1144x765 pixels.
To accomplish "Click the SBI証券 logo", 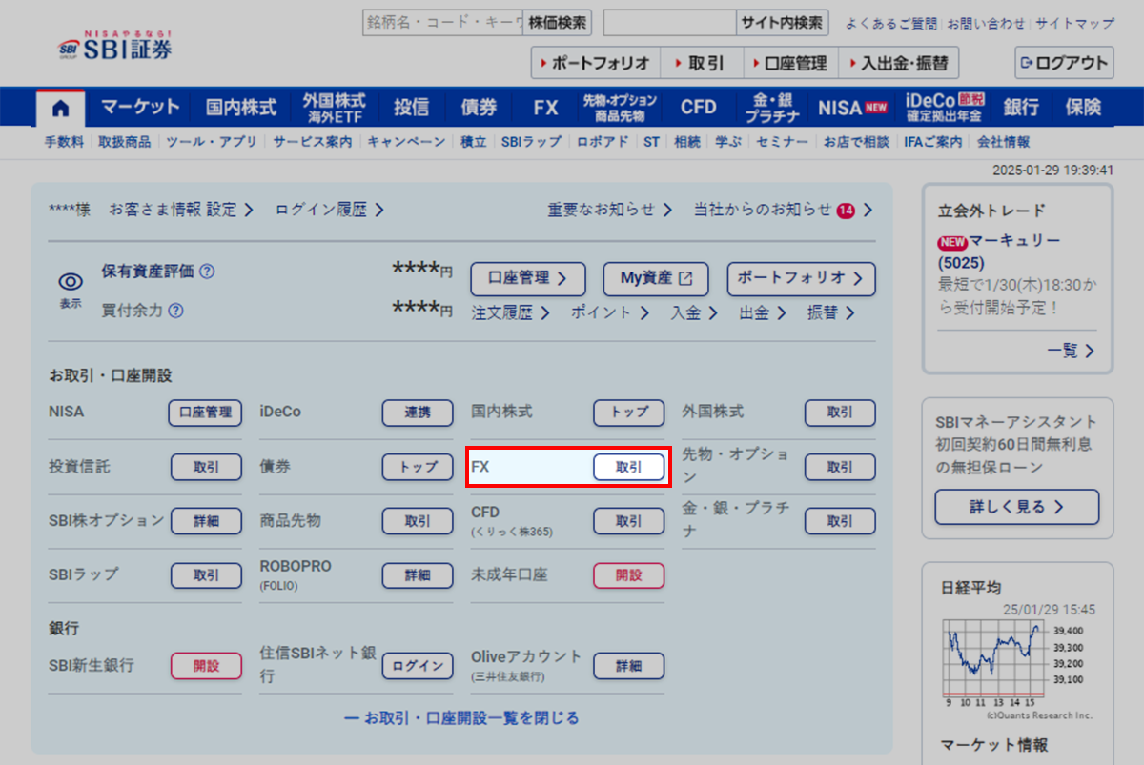I will coord(115,45).
